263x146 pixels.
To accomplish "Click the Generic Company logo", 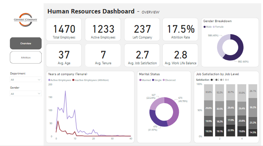I will click(x=25, y=20).
